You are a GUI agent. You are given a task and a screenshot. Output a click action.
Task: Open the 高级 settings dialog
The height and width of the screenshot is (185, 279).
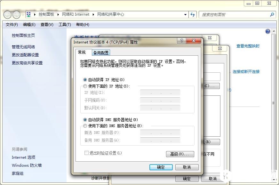(180, 154)
